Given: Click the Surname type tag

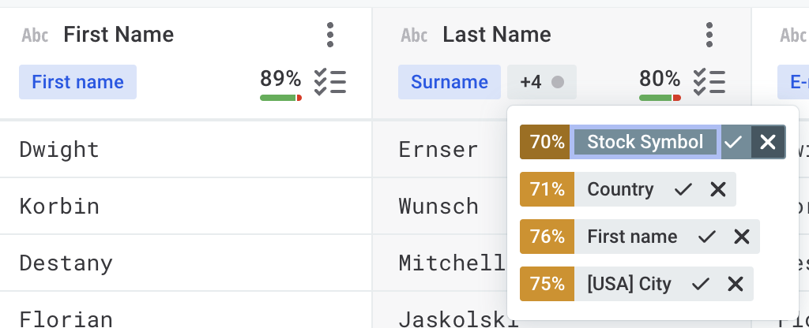Looking at the screenshot, I should click(450, 82).
